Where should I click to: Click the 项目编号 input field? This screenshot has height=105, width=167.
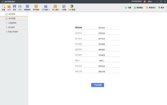coord(109,55)
